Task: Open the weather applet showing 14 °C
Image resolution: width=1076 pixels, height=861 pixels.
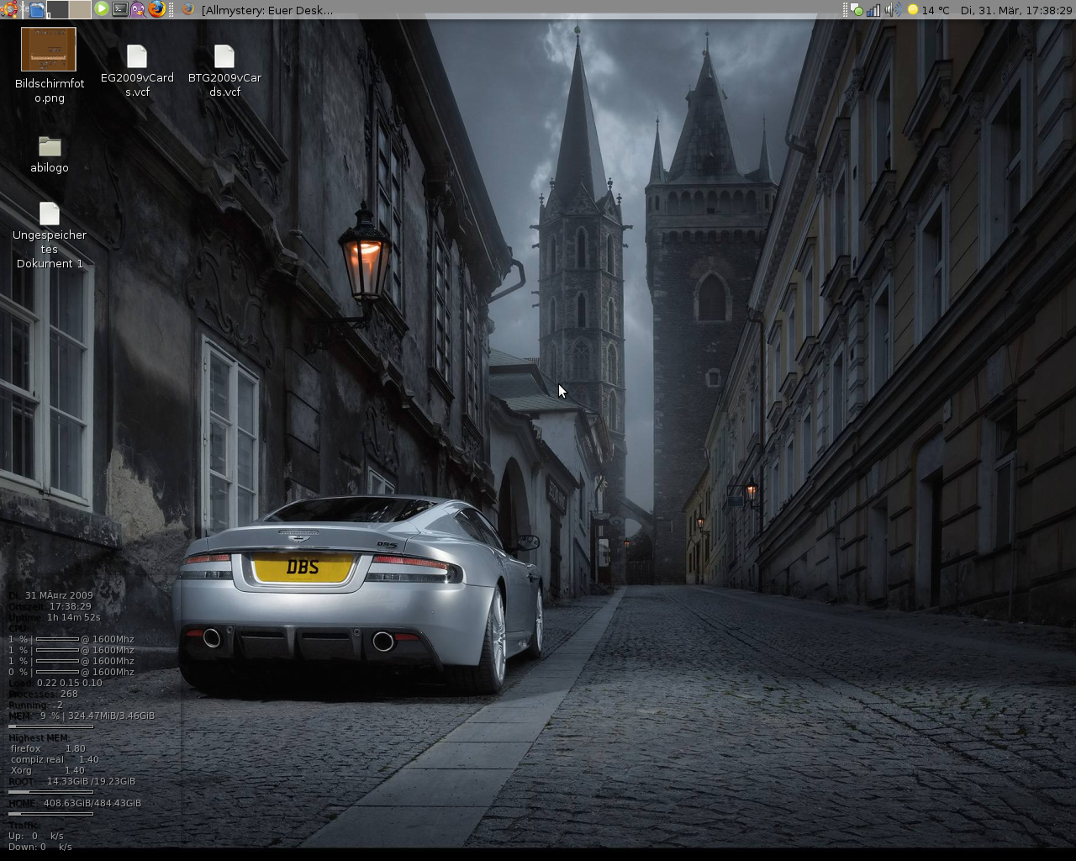Action: tap(928, 10)
